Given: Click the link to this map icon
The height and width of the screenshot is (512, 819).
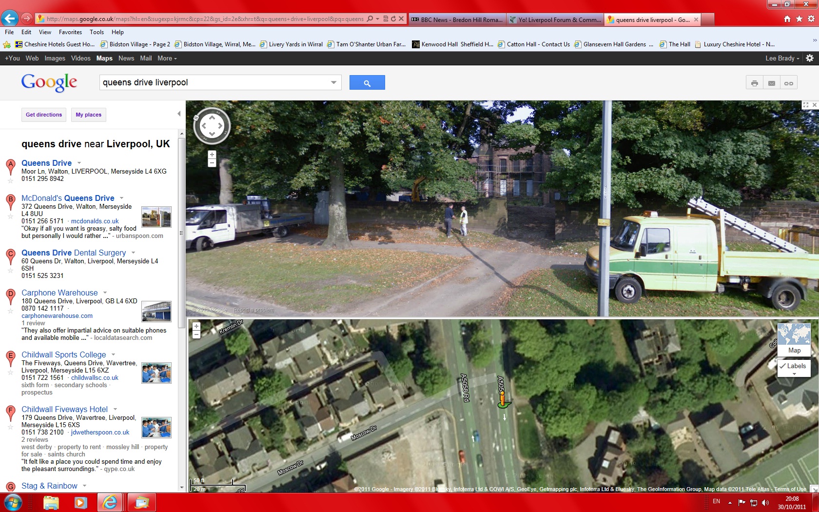Looking at the screenshot, I should click(x=788, y=83).
